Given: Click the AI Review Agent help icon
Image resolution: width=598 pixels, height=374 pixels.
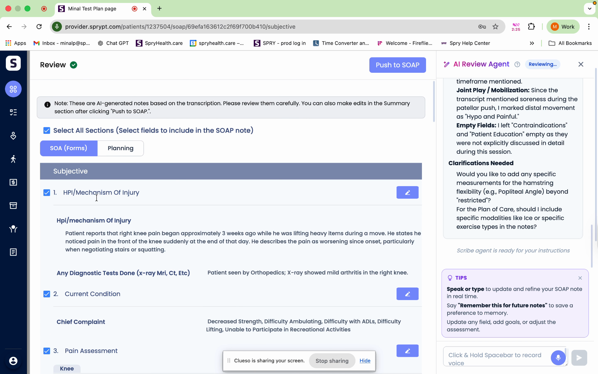Looking at the screenshot, I should point(517,64).
